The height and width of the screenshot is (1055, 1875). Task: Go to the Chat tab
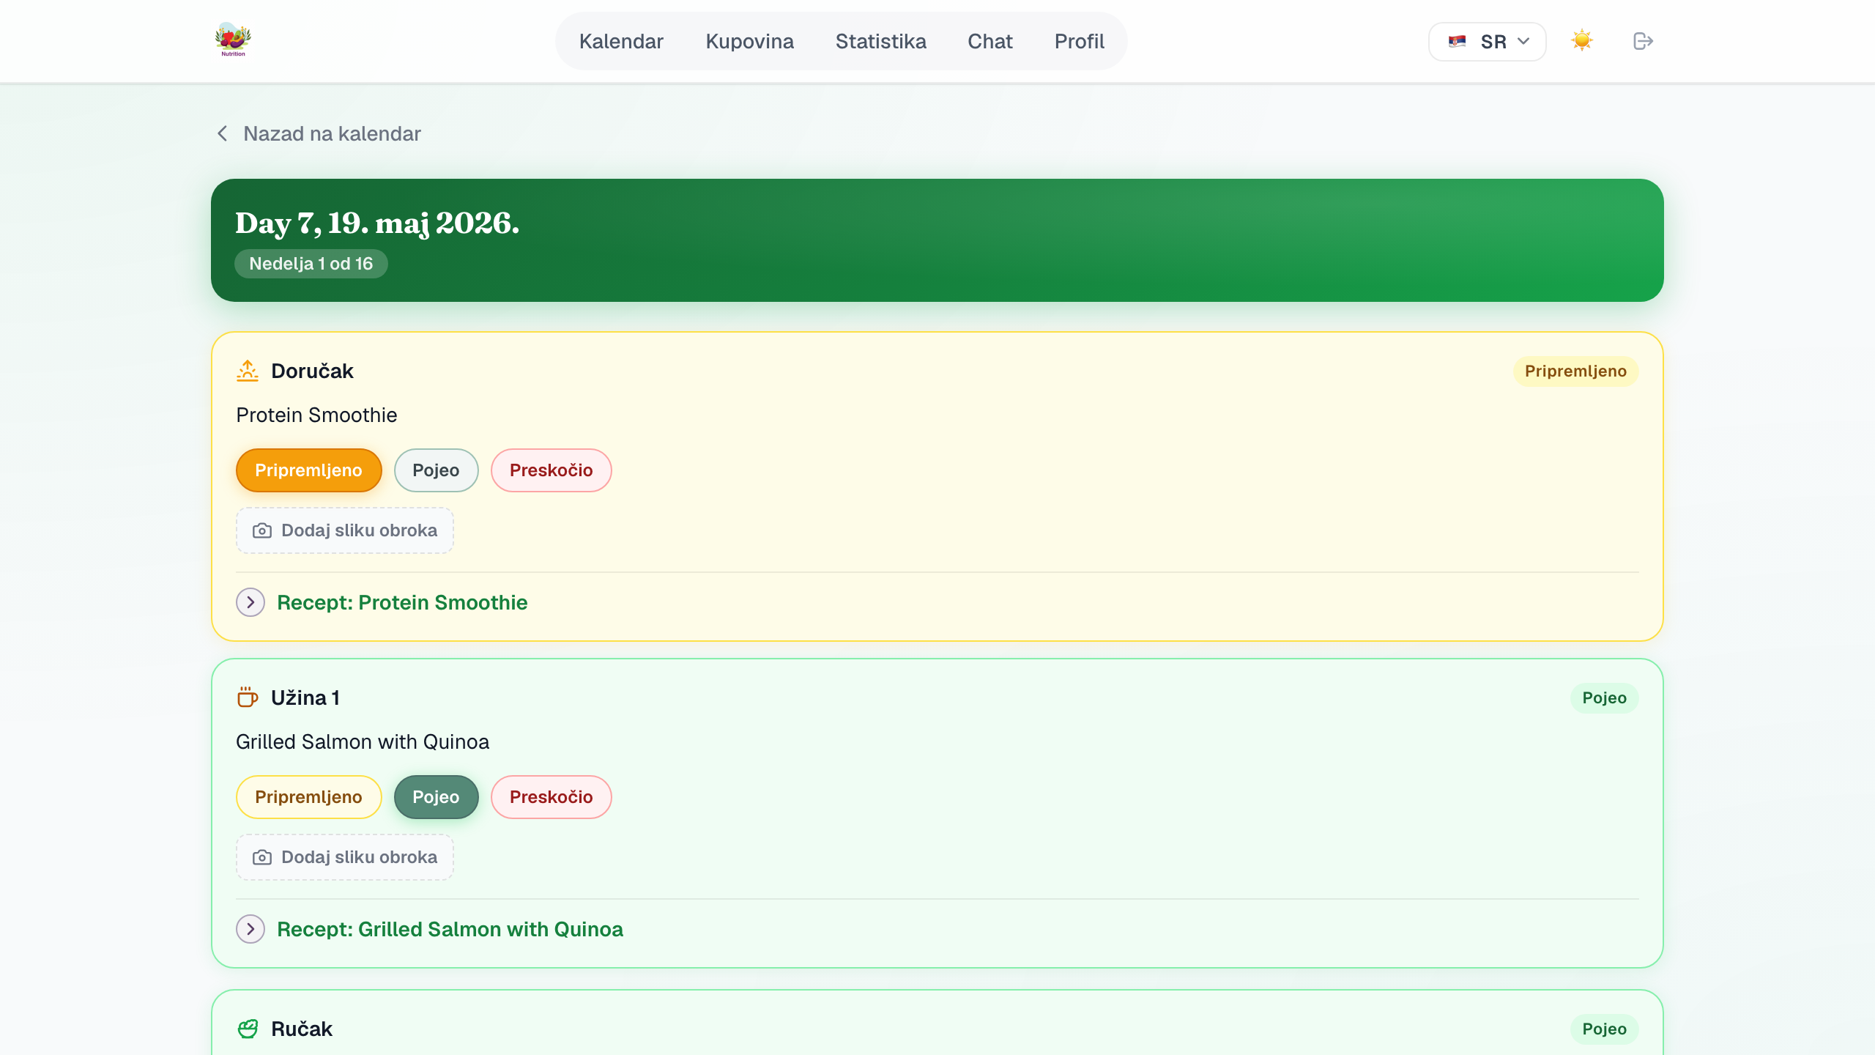pyautogui.click(x=990, y=41)
